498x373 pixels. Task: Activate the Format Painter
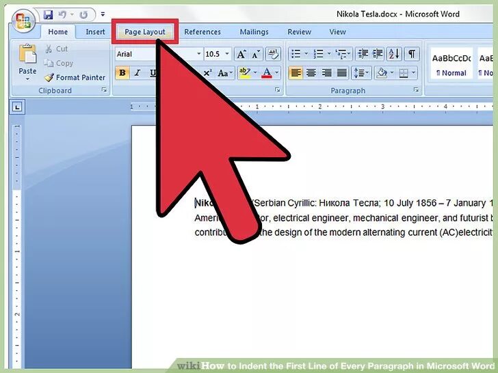75,77
